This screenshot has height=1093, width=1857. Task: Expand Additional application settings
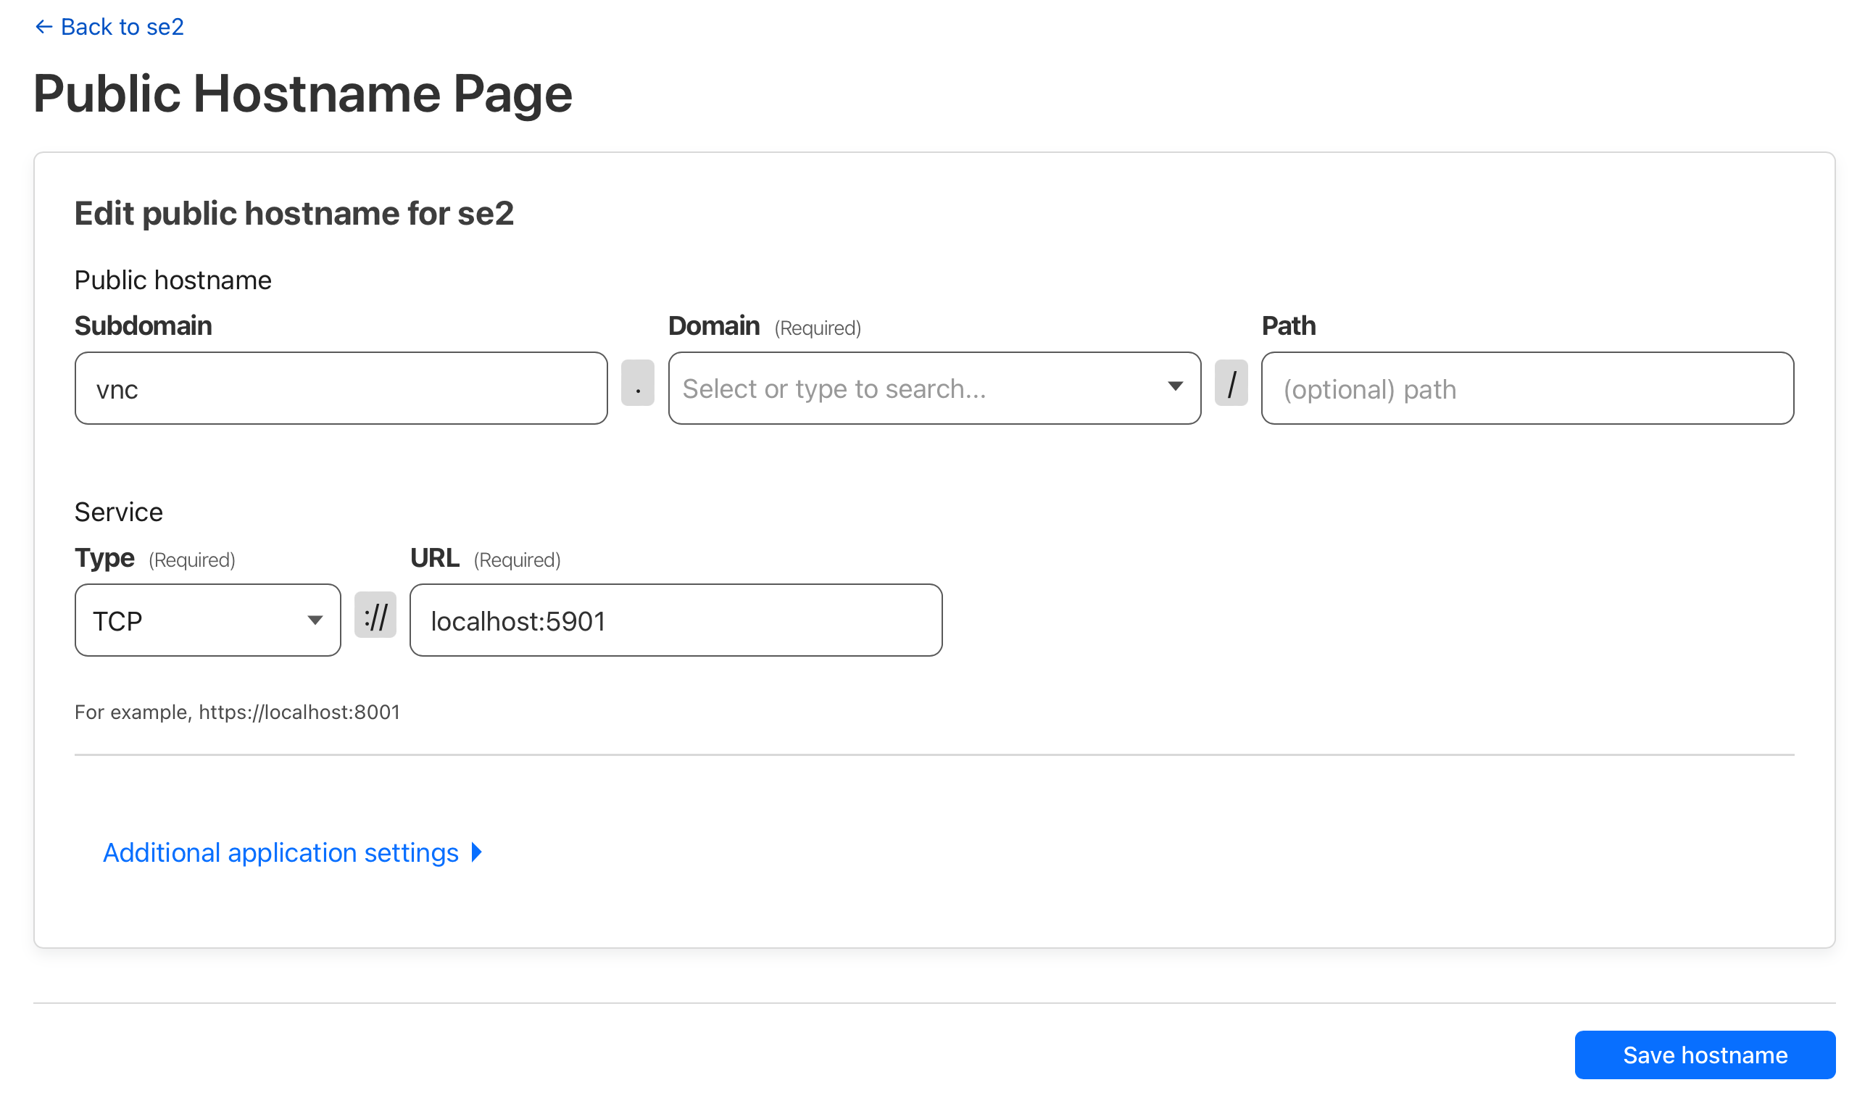281,853
